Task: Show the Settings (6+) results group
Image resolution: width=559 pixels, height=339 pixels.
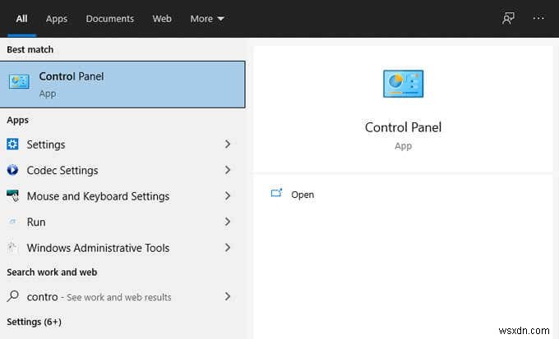Action: point(34,322)
